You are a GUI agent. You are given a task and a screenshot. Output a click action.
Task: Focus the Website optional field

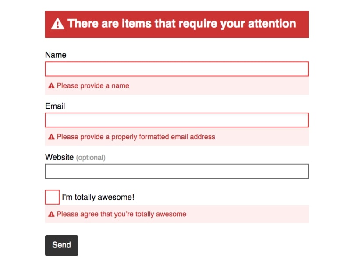point(177,171)
